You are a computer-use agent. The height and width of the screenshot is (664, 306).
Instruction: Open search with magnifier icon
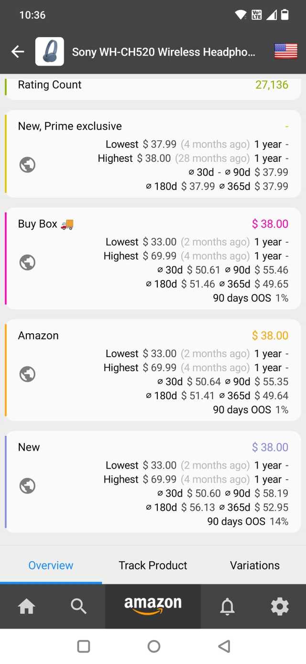click(78, 607)
